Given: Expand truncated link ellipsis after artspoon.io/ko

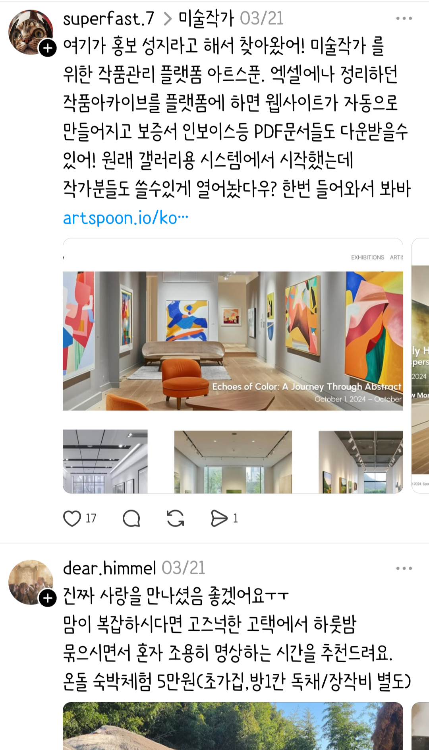Looking at the screenshot, I should tap(183, 218).
